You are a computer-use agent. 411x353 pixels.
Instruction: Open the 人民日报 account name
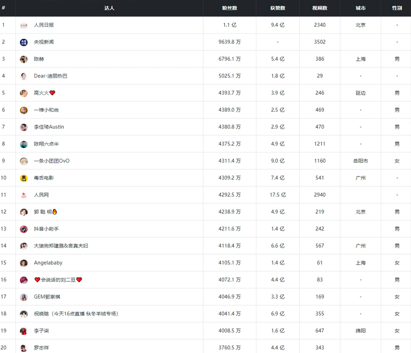click(x=44, y=25)
